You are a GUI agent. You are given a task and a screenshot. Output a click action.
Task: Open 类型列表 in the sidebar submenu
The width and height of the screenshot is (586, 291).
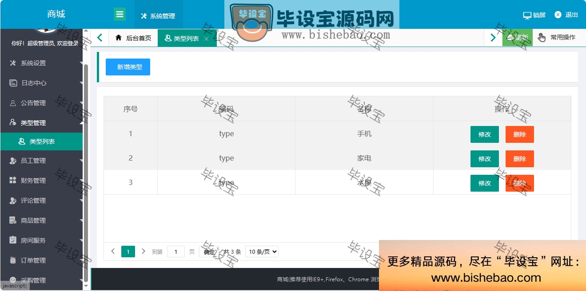point(41,142)
